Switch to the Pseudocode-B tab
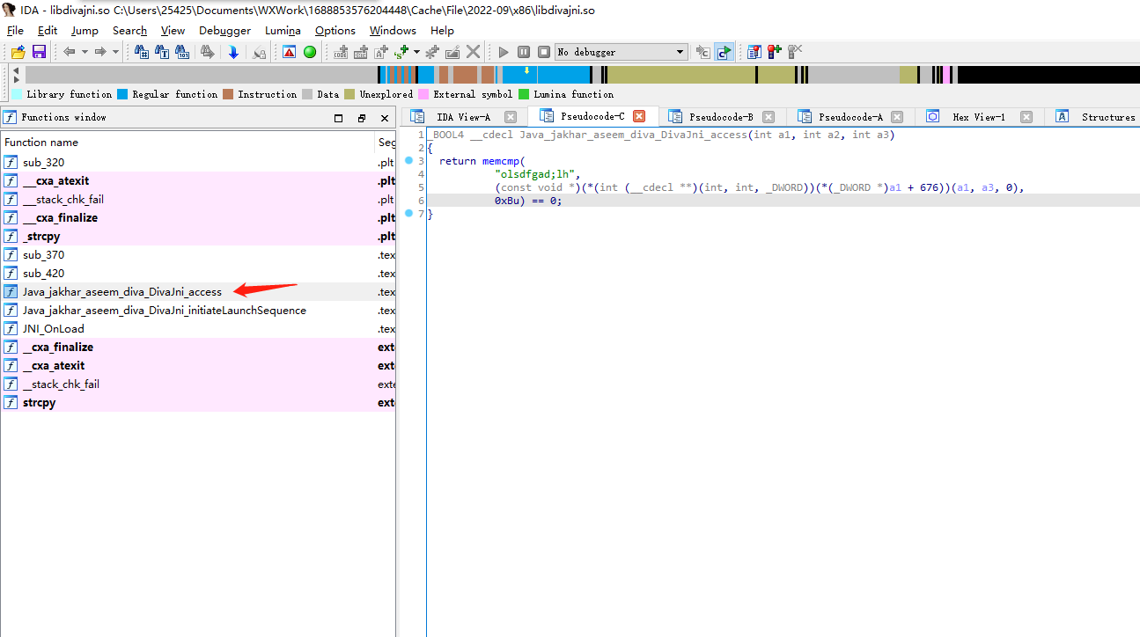Screen dimensions: 1140x637 point(721,116)
